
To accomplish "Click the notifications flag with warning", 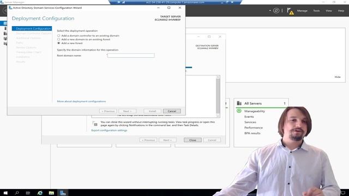I will (x=290, y=11).
